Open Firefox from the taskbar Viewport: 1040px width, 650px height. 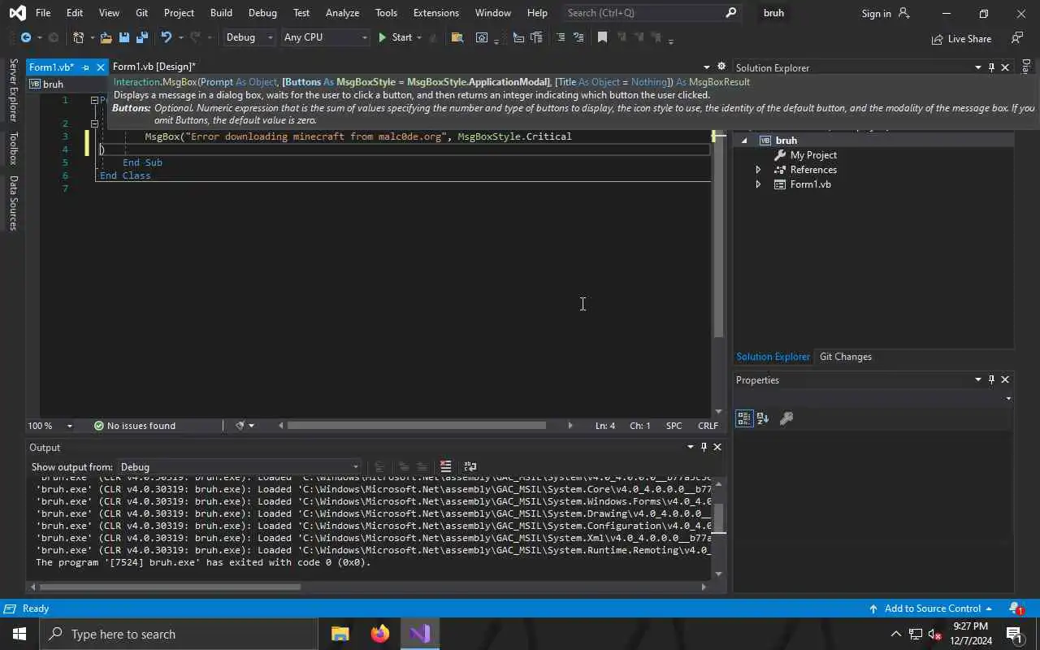(379, 634)
